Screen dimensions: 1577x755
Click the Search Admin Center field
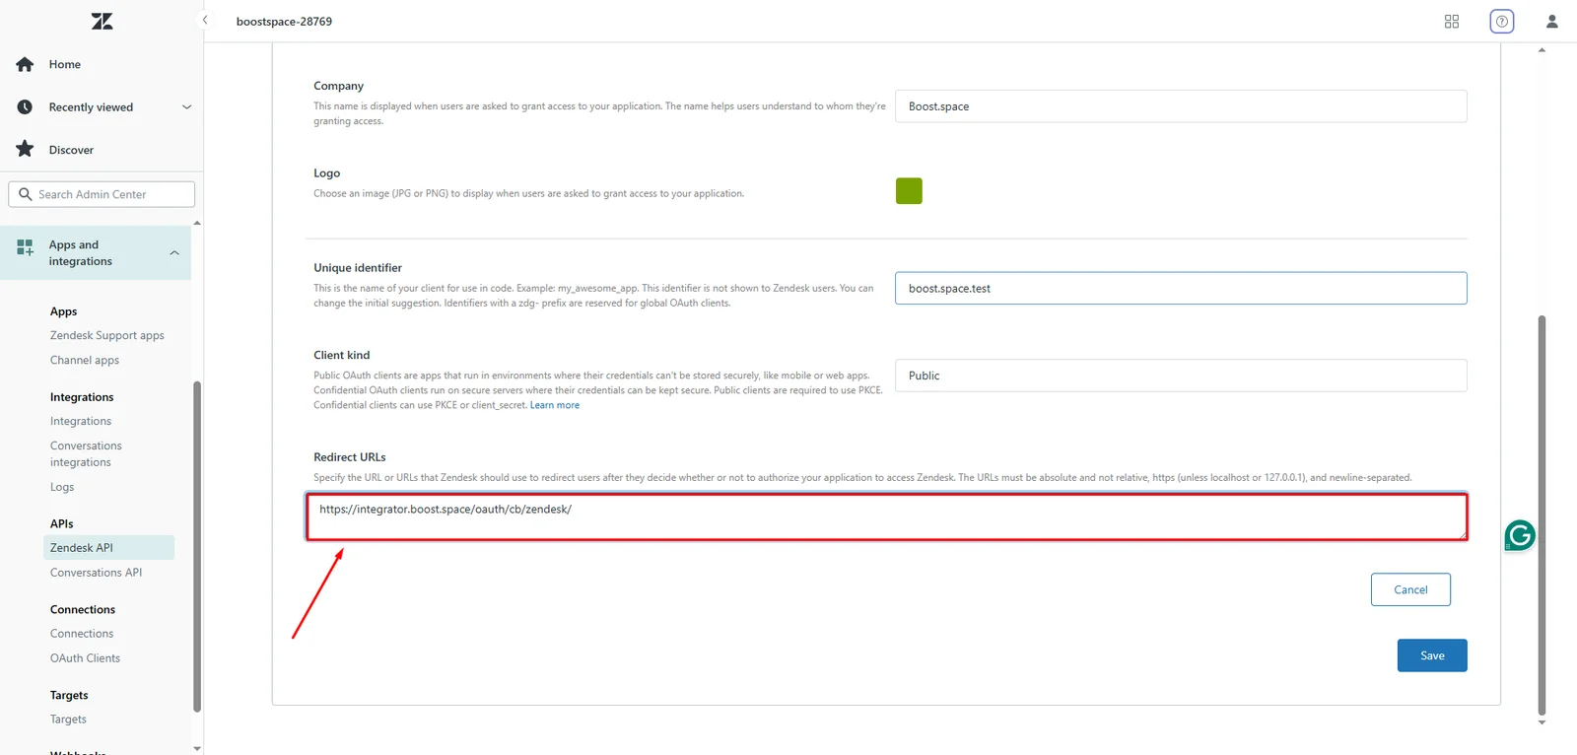coord(102,194)
